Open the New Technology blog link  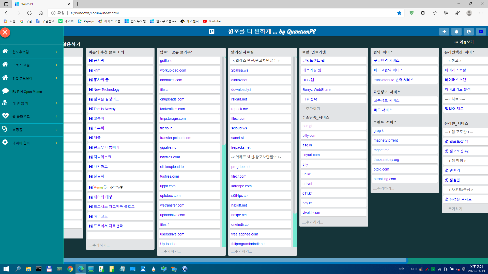coord(106,90)
